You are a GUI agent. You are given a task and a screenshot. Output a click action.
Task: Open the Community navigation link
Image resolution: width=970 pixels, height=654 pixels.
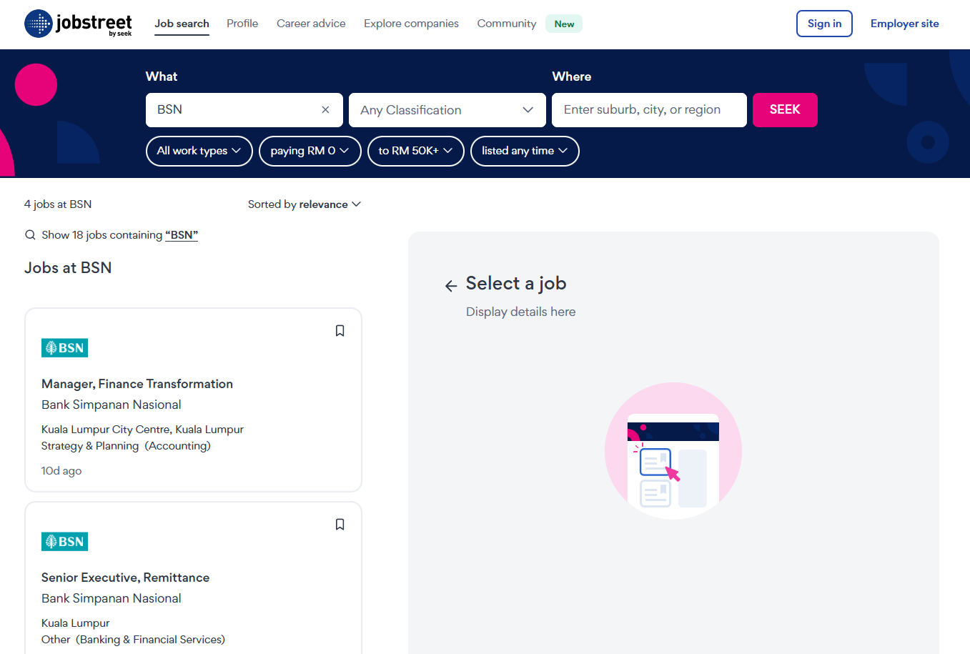tap(507, 24)
